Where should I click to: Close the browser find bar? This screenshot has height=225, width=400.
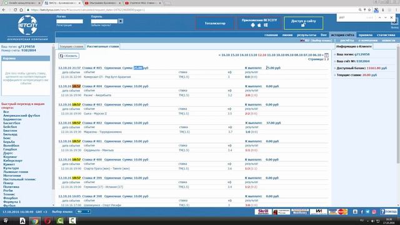click(x=392, y=17)
